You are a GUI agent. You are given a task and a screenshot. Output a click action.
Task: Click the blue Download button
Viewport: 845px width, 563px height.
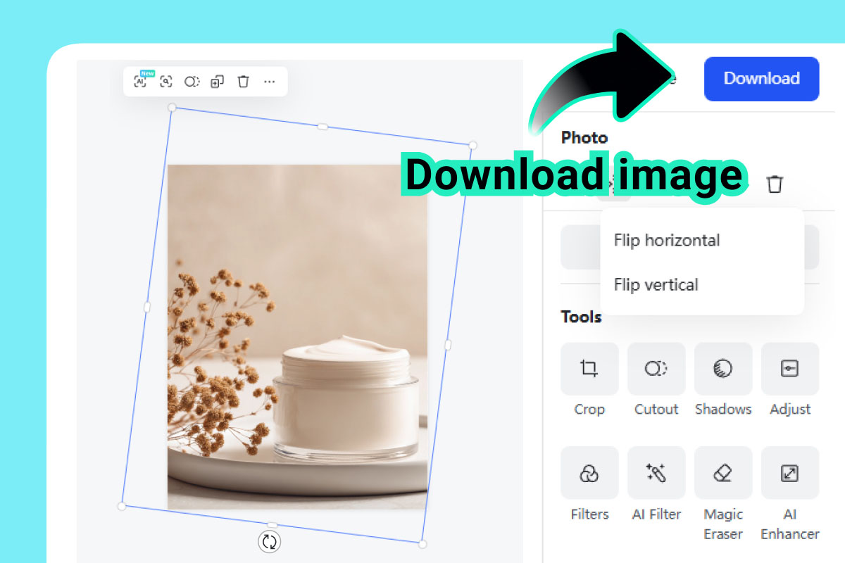[761, 79]
